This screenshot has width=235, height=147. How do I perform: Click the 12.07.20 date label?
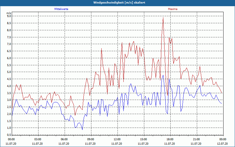tap(222, 143)
